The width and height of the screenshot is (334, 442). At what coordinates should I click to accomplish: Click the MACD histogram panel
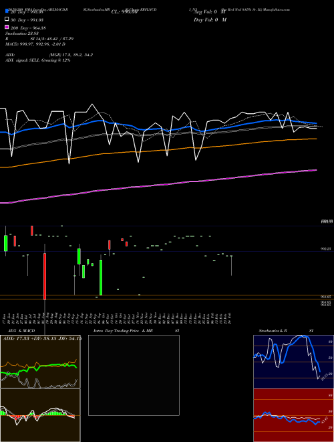pyautogui.click(x=40, y=415)
